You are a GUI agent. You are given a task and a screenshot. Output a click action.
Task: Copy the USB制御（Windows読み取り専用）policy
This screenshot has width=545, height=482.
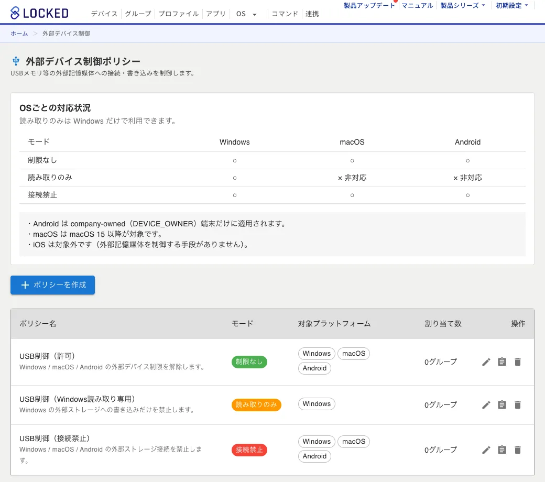(x=502, y=405)
